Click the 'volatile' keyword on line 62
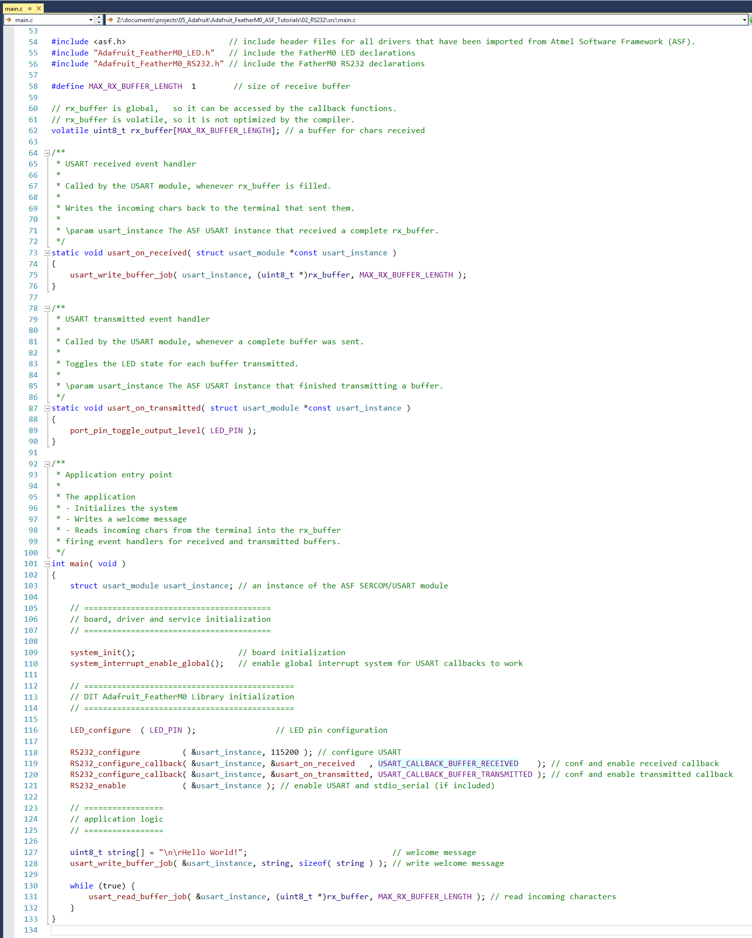Image resolution: width=752 pixels, height=938 pixels. [x=70, y=131]
